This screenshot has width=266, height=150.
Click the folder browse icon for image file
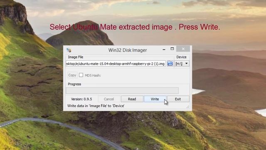click(170, 64)
